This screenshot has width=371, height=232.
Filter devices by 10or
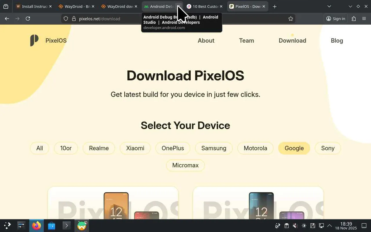66,148
